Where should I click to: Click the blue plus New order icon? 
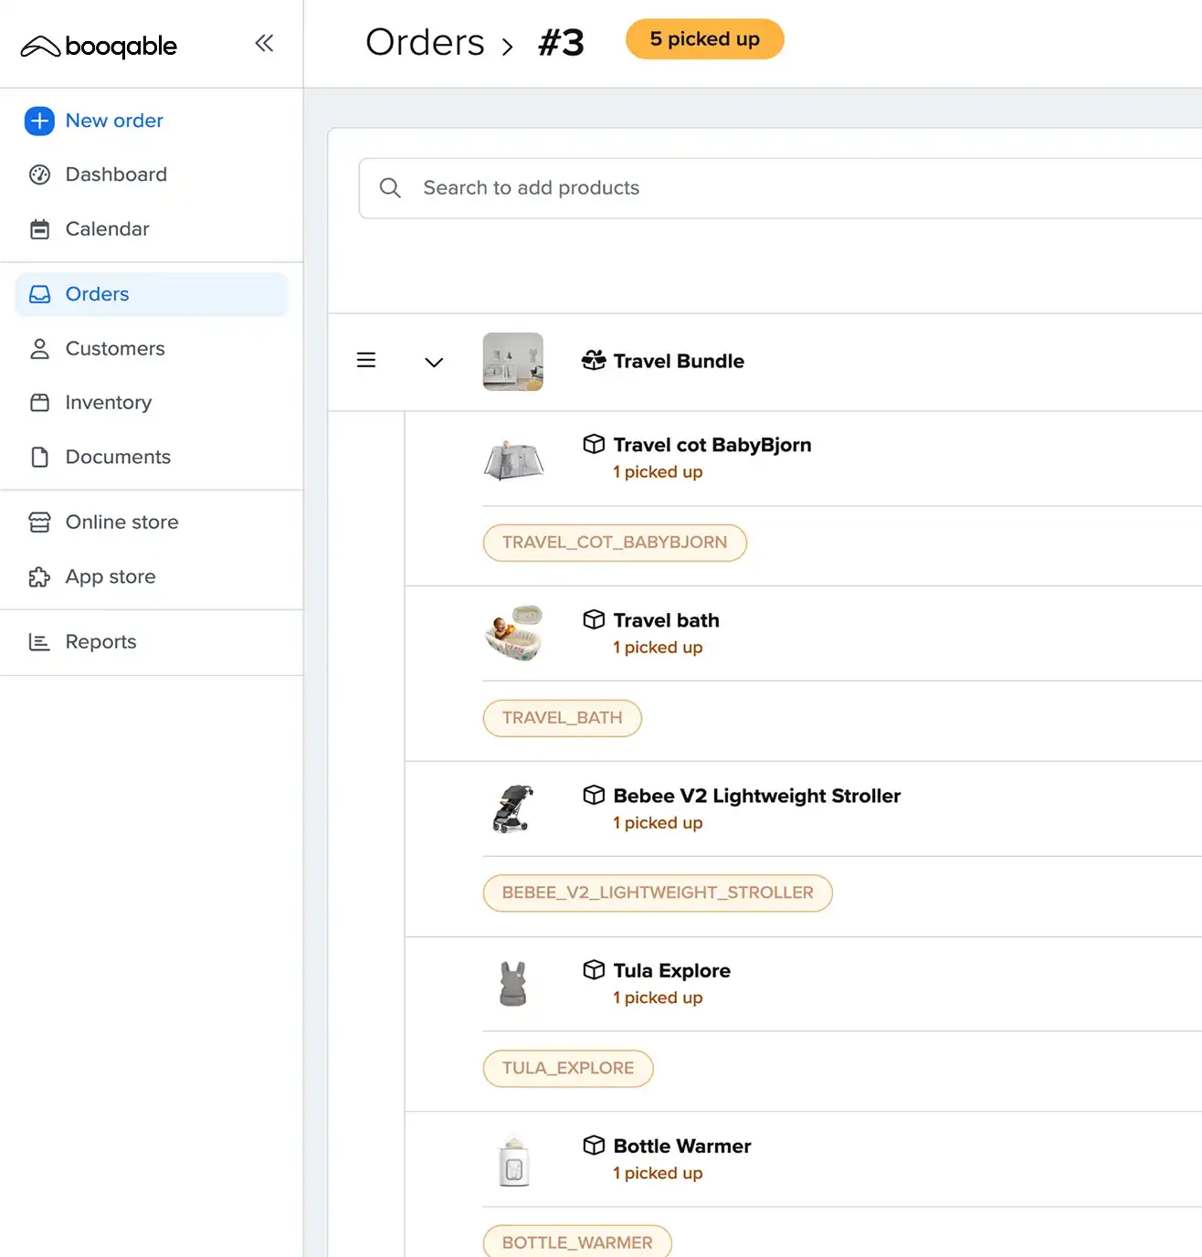[x=39, y=121]
